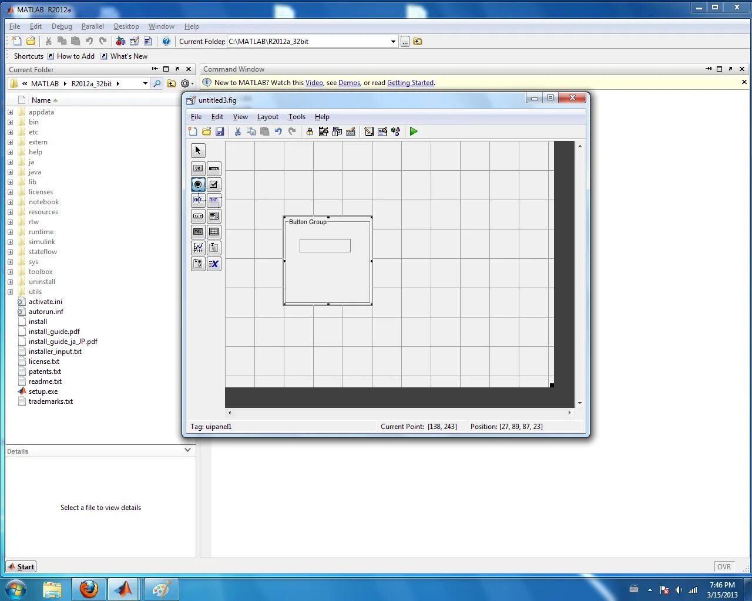Click the Save icon in GUIDE toolbar
The height and width of the screenshot is (601, 752).
tap(220, 131)
